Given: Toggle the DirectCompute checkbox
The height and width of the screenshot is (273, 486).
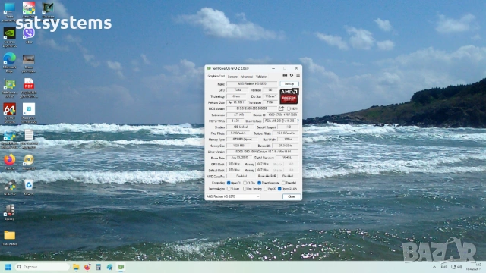Looking at the screenshot, I should (260, 183).
